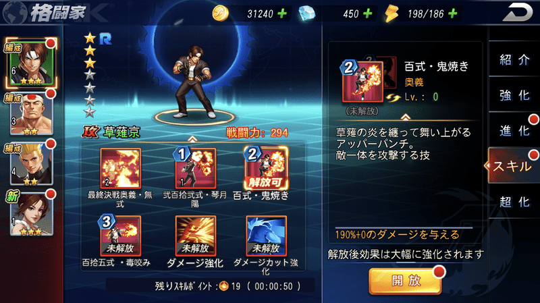Select the locked ダメージカット強化 skill icon
This screenshot has height=303, width=540.
(266, 236)
